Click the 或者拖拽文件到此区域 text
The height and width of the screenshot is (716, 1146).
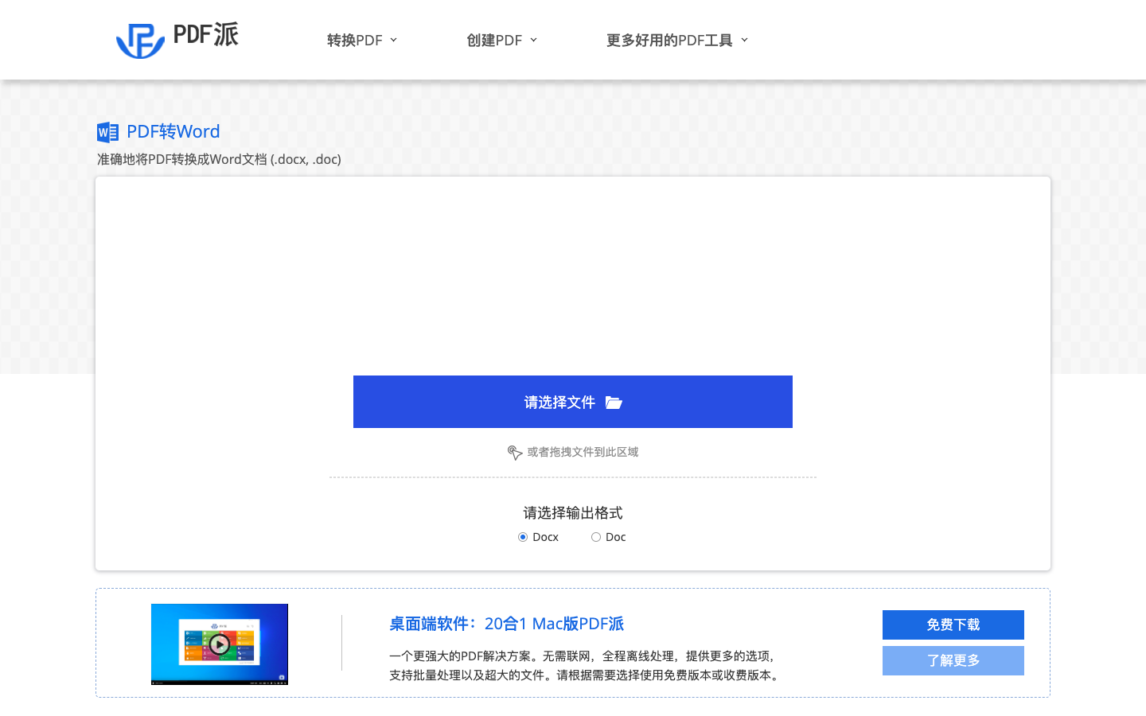tap(583, 452)
